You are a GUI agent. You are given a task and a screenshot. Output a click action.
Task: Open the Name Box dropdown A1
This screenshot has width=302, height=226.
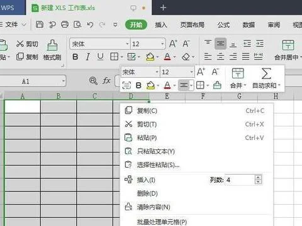[64, 81]
